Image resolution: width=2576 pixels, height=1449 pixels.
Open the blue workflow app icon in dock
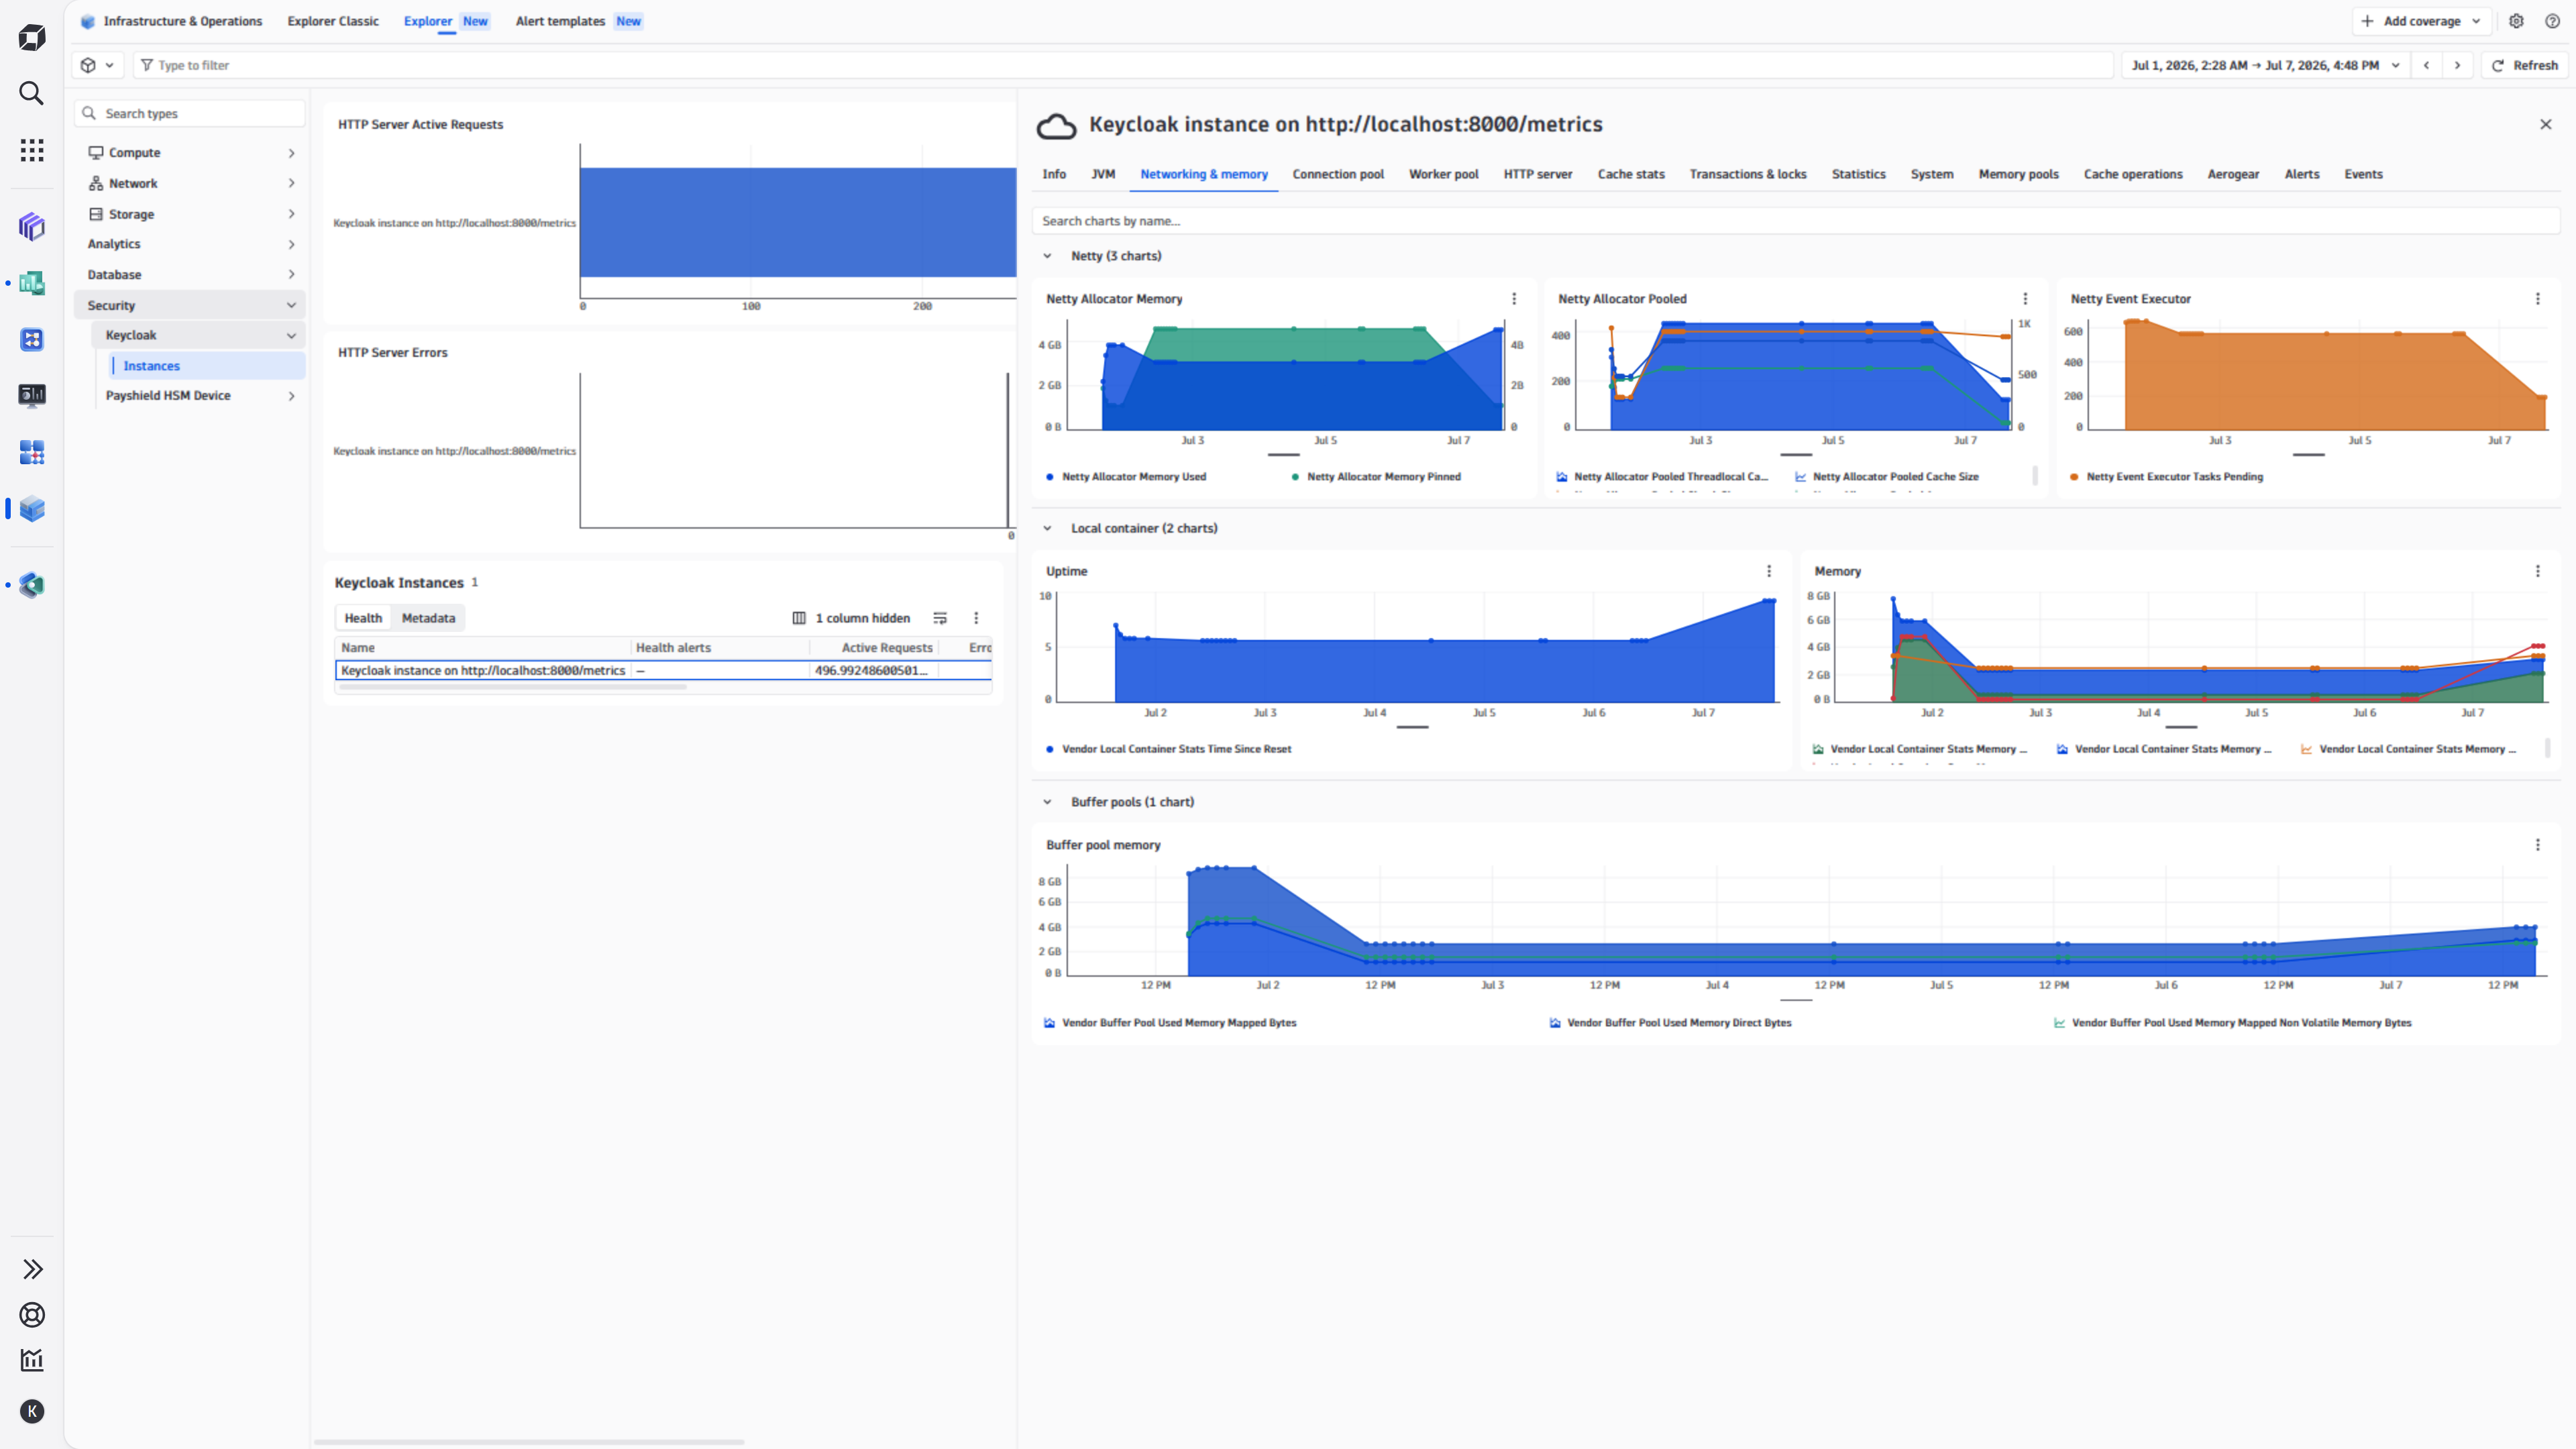(x=32, y=340)
